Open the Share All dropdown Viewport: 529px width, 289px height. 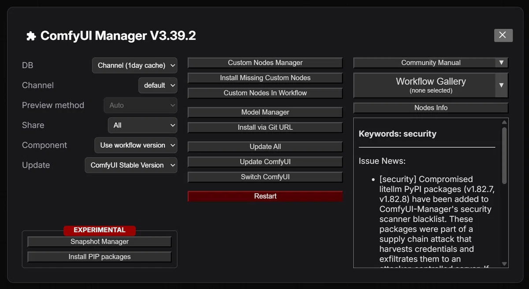point(142,125)
